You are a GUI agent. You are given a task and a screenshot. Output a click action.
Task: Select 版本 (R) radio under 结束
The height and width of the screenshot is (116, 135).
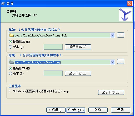point(10,73)
